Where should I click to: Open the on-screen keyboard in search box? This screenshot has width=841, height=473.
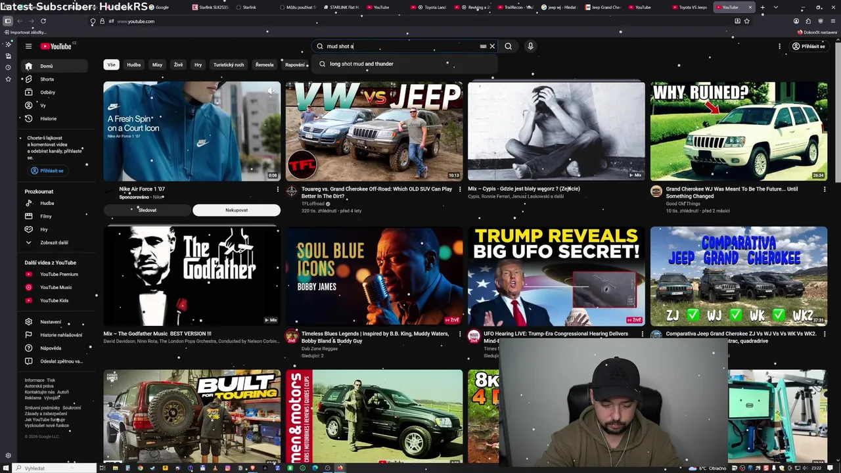483,47
